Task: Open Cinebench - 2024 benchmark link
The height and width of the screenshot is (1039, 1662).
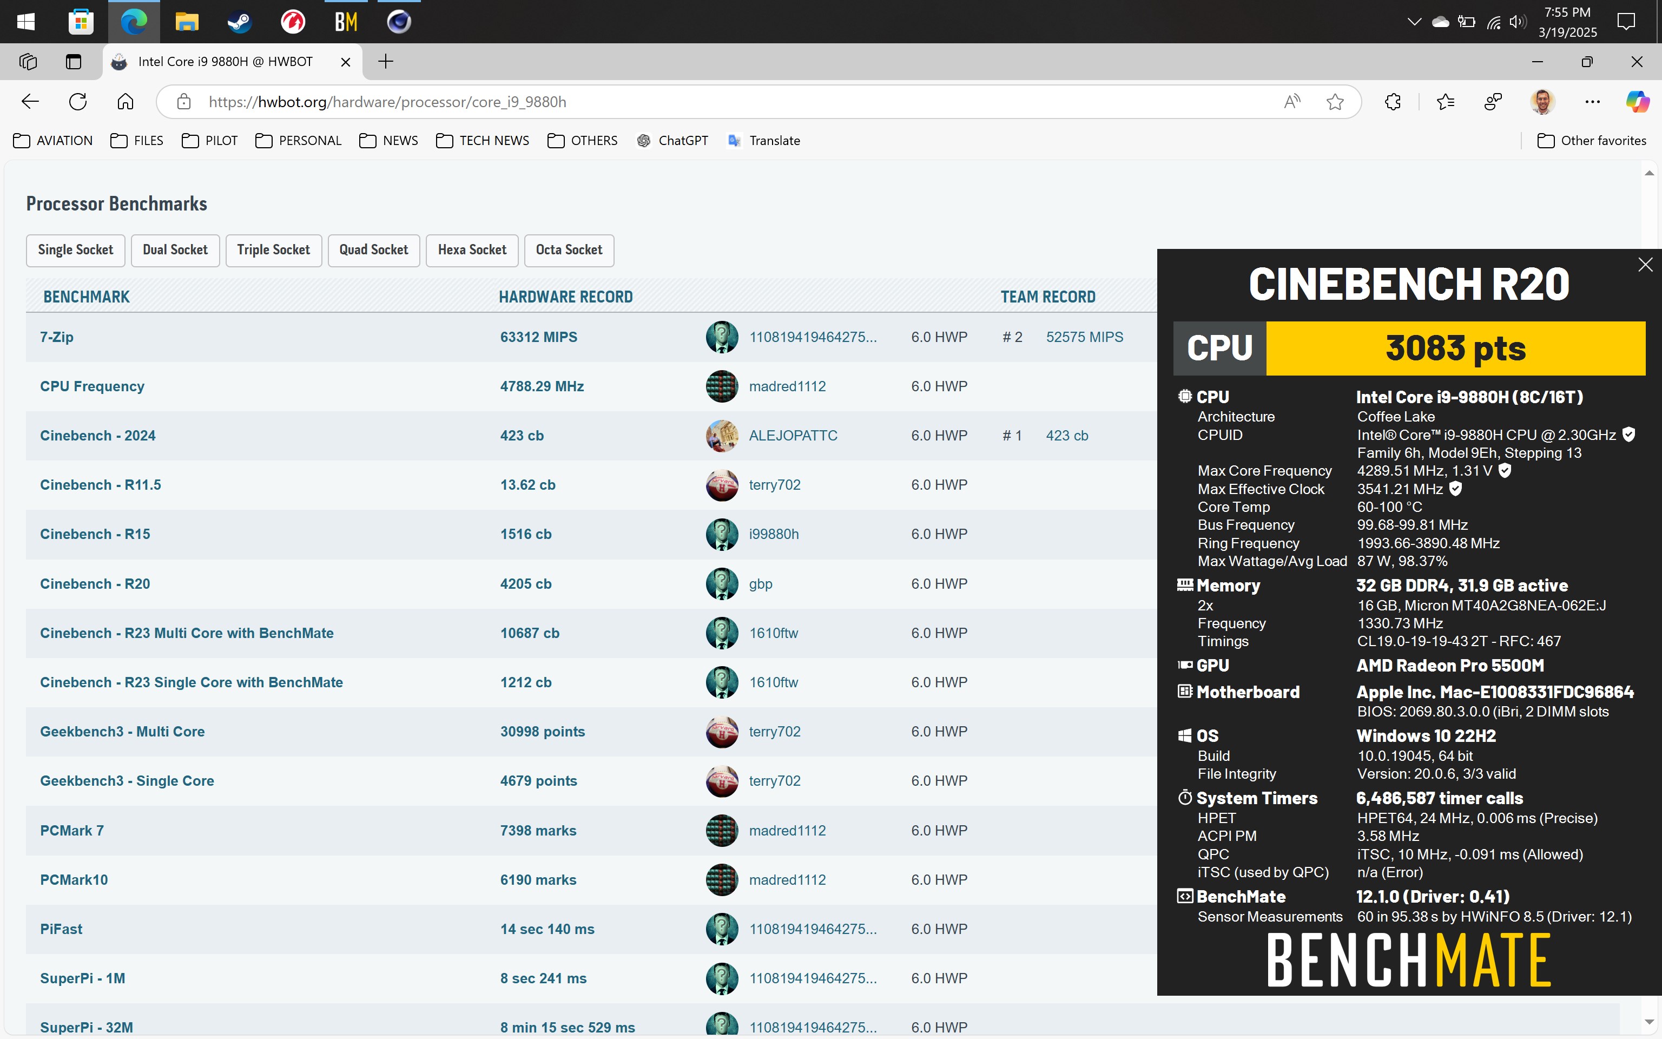Action: pos(97,436)
